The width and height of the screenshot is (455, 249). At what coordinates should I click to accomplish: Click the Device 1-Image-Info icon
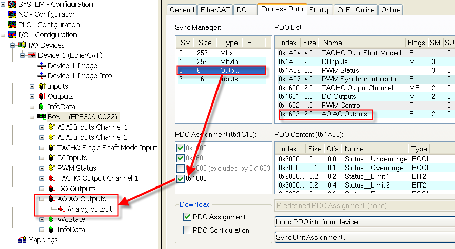click(42, 76)
